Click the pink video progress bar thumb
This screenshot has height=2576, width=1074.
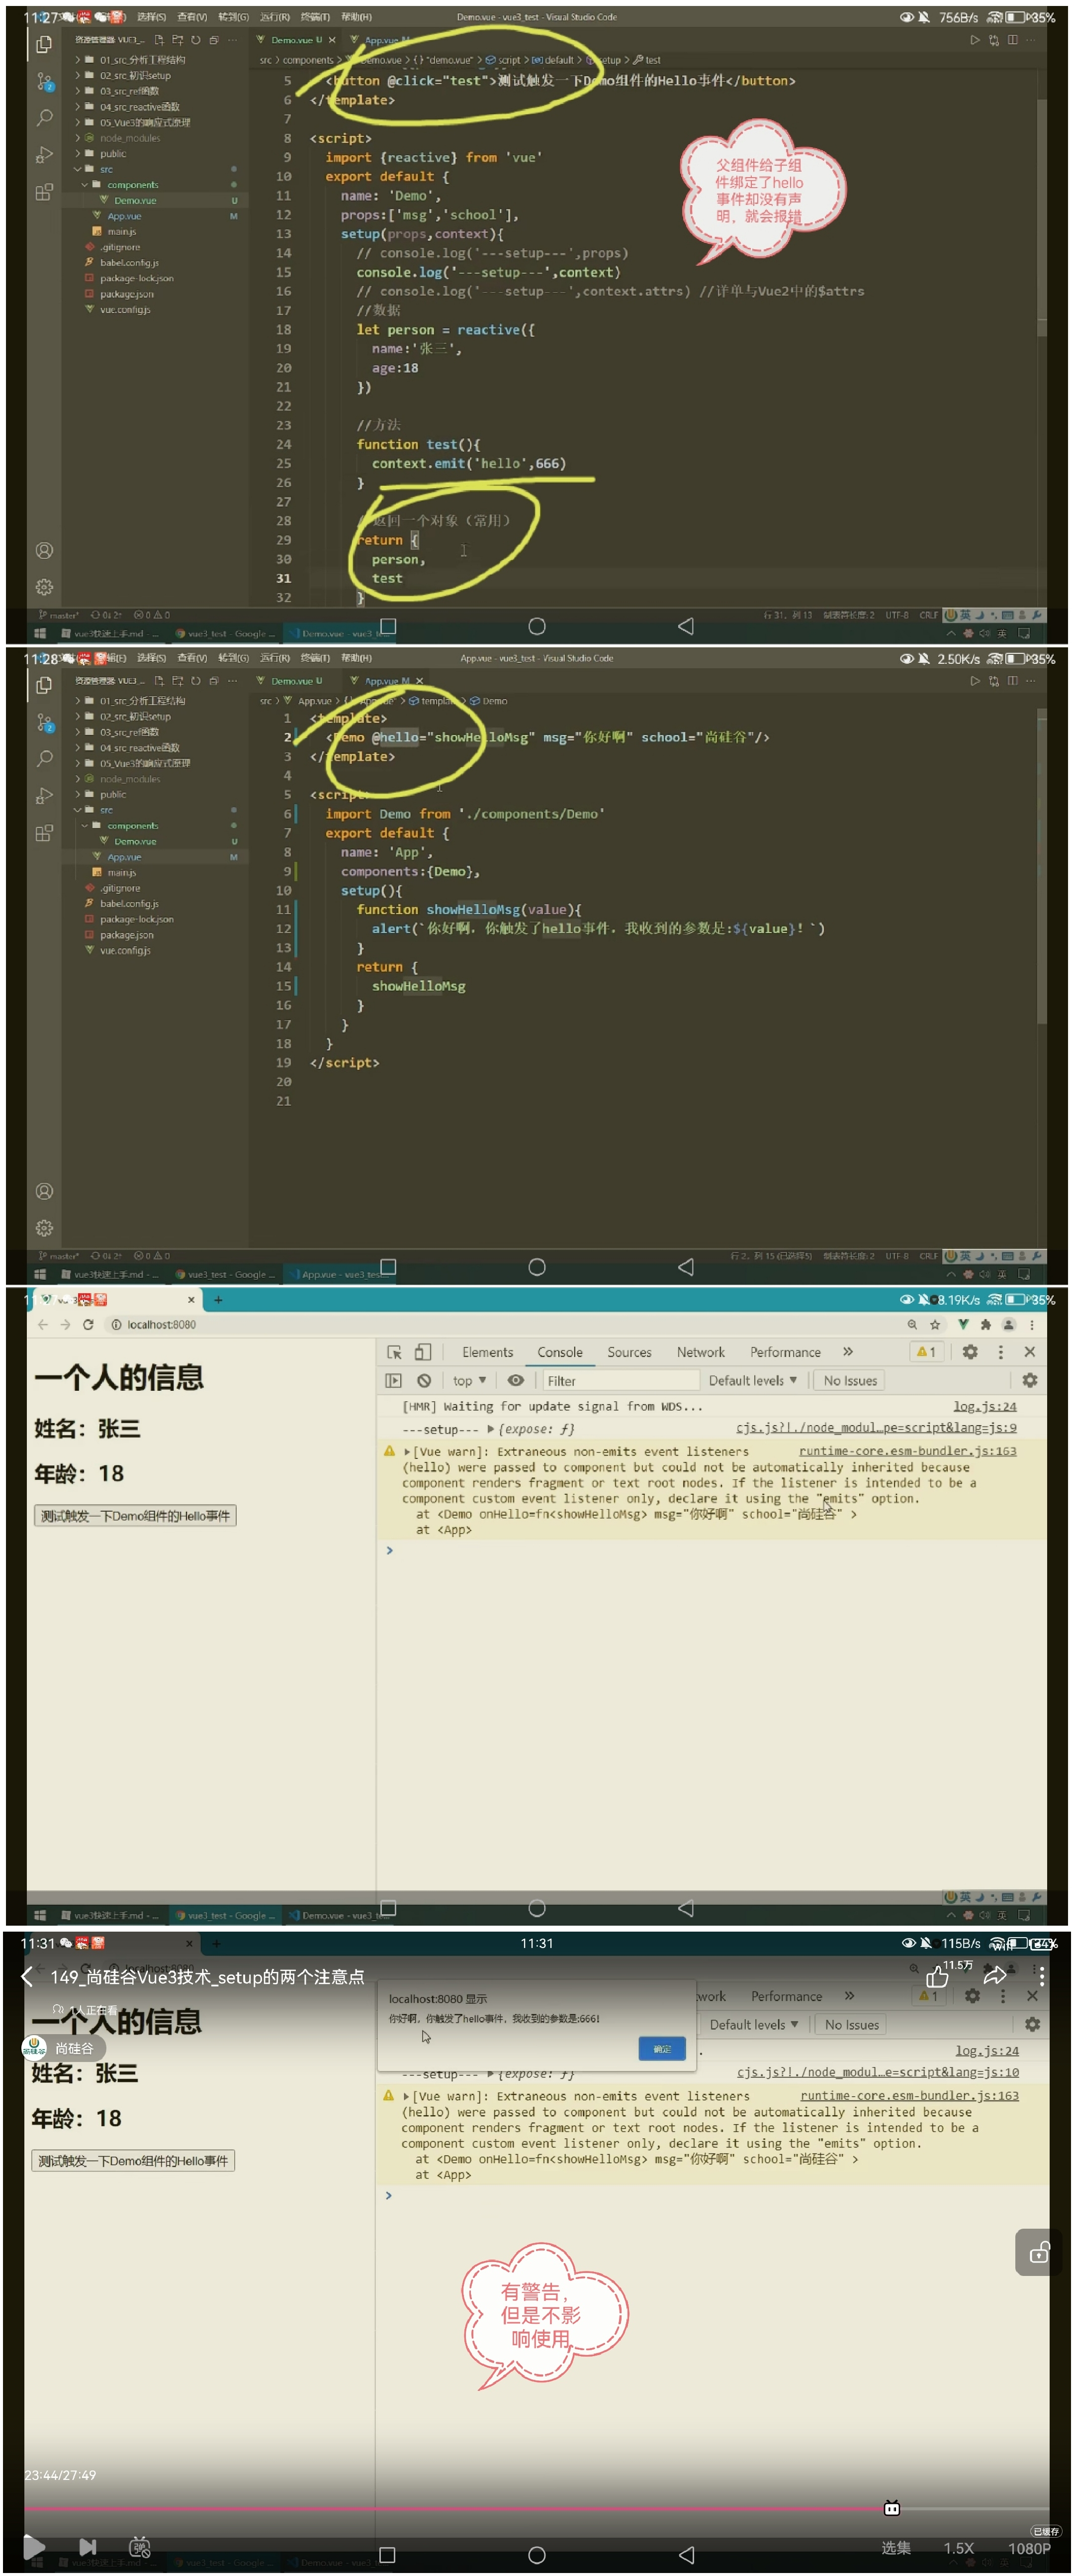coord(892,2508)
